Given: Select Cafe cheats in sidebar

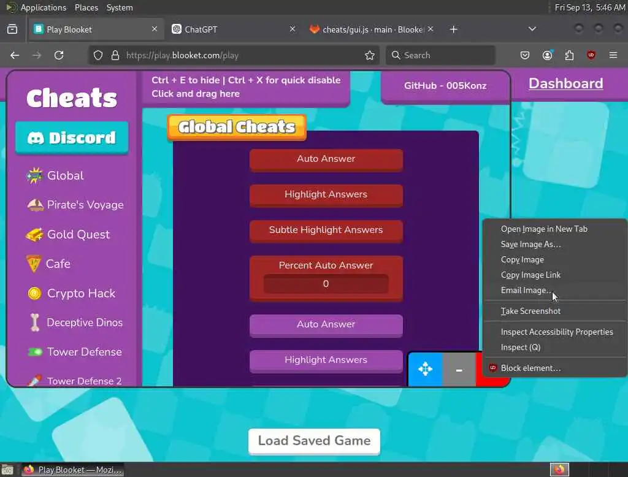Looking at the screenshot, I should 48,264.
